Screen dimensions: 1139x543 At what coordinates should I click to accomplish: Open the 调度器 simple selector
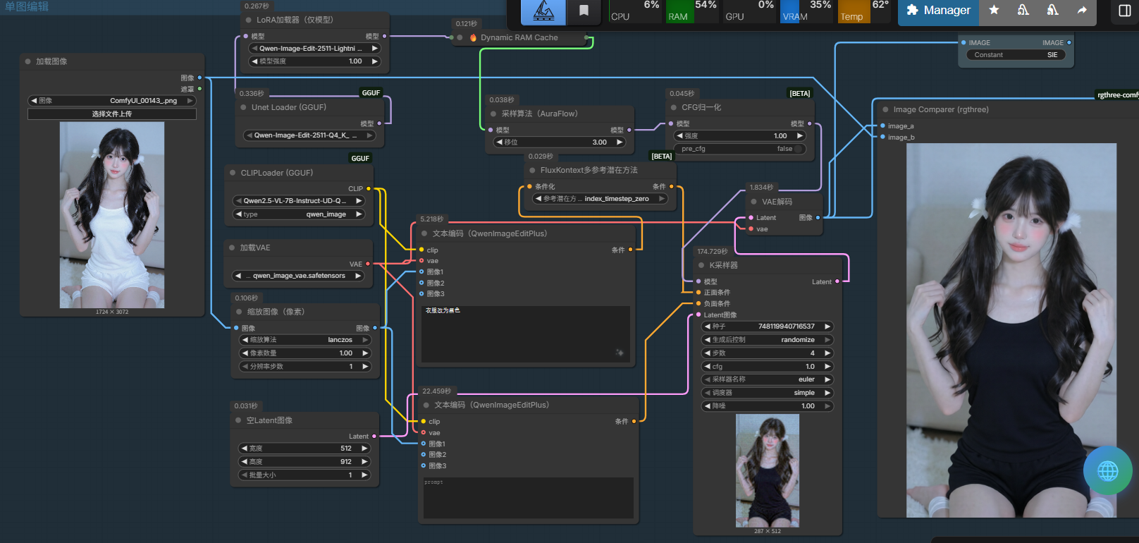click(768, 393)
